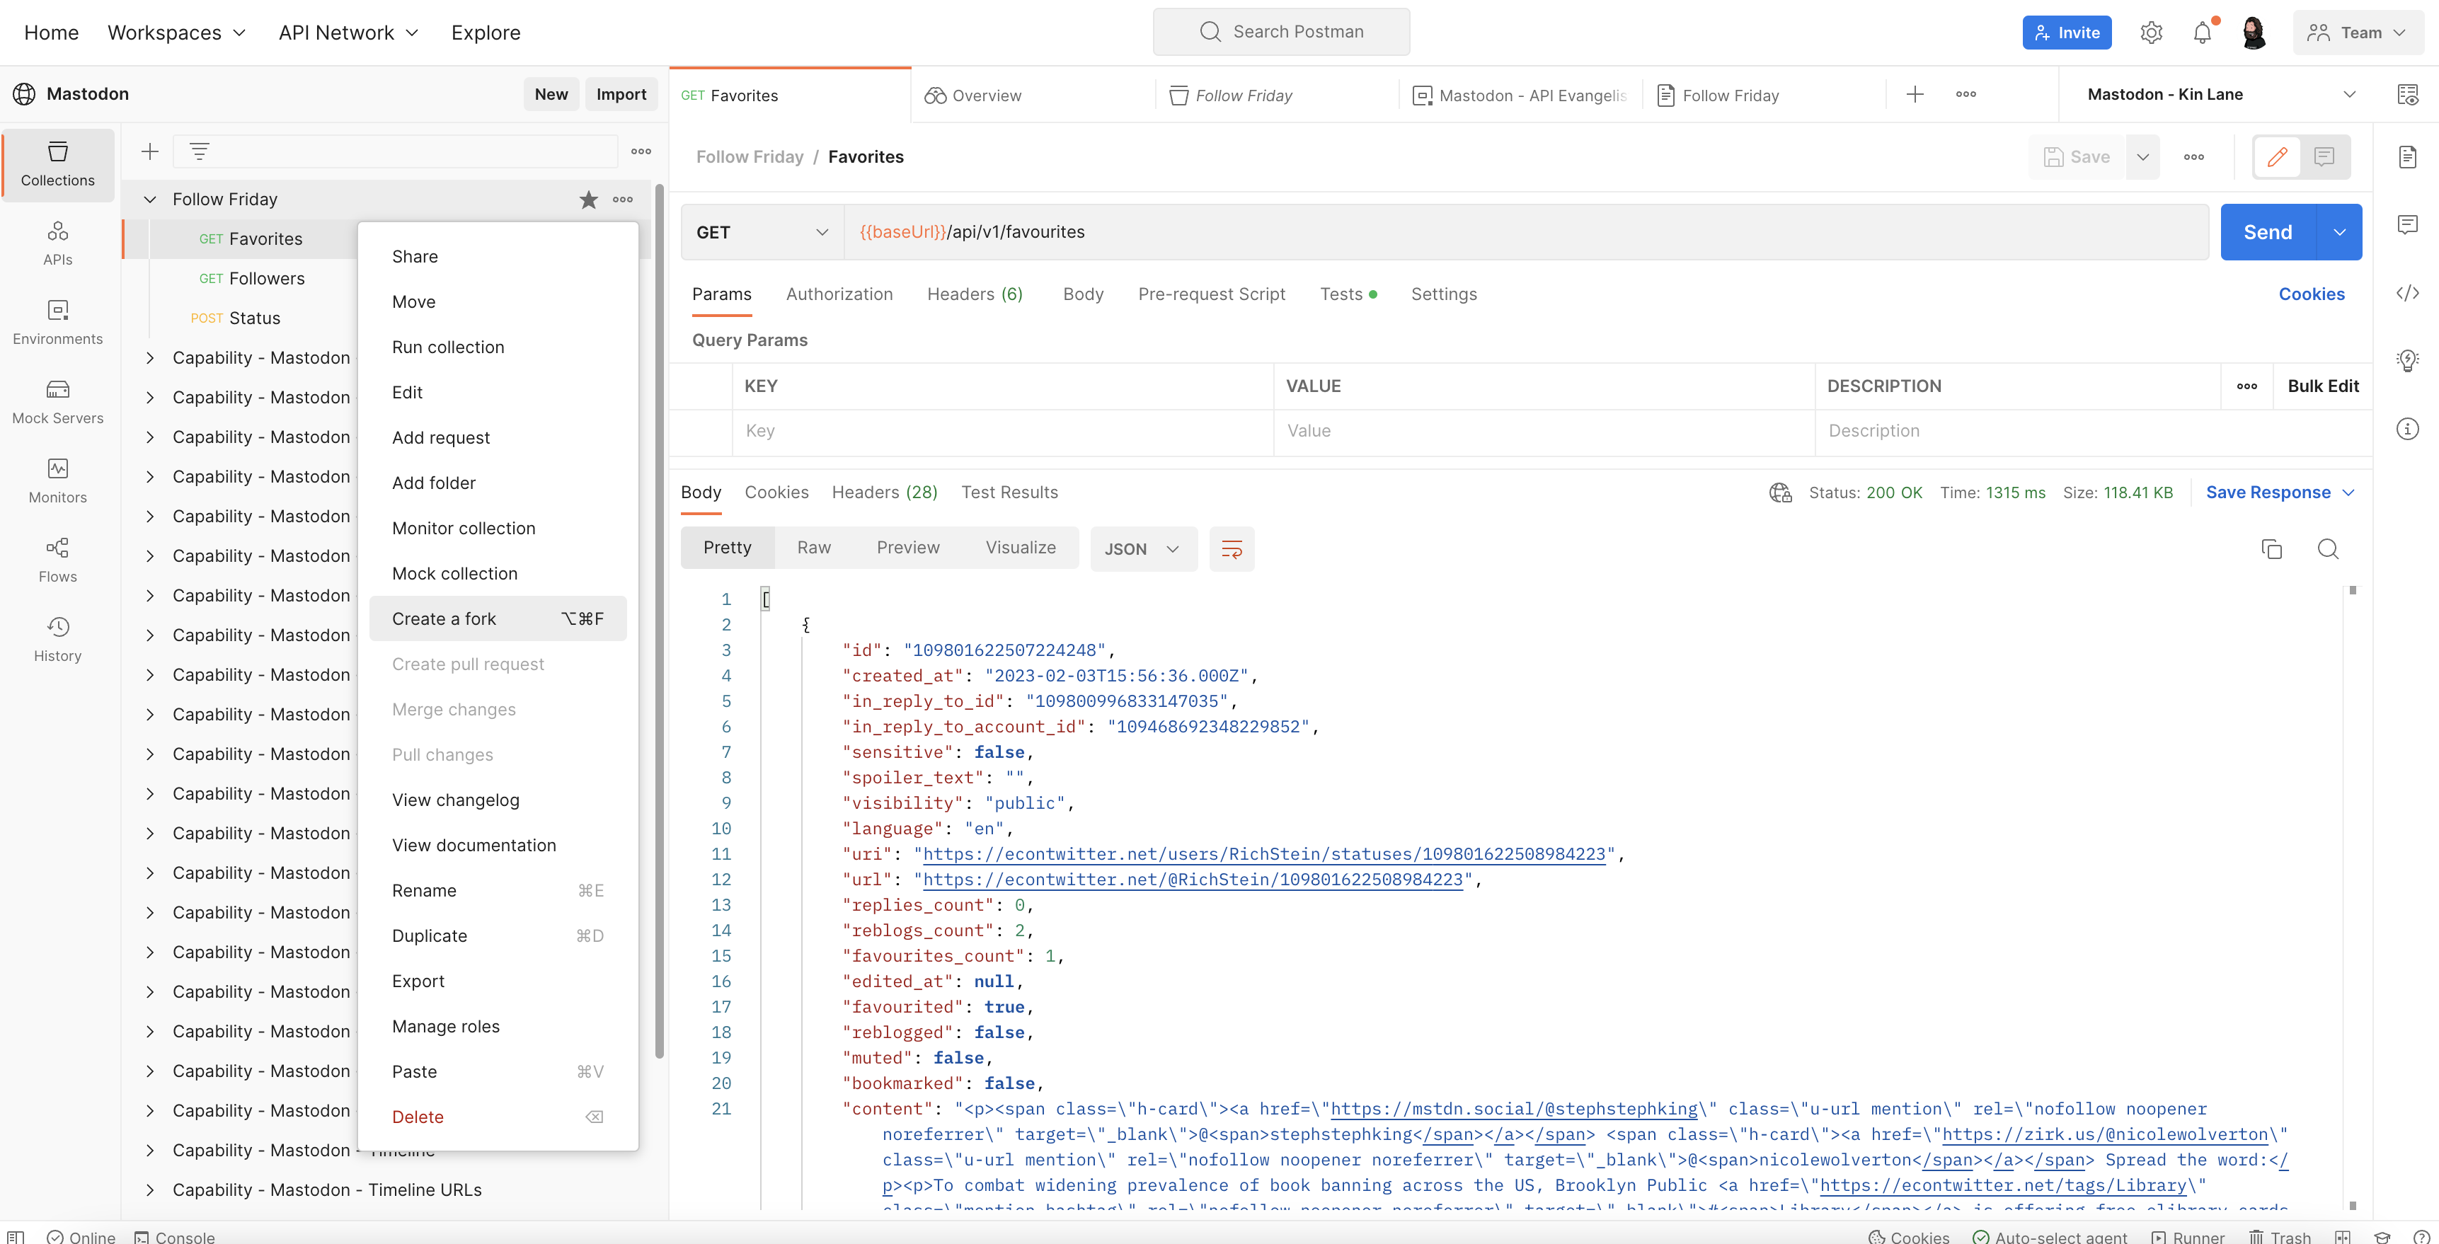Viewport: 2439px width, 1244px height.
Task: Star the Follow Friday collection
Action: point(589,199)
